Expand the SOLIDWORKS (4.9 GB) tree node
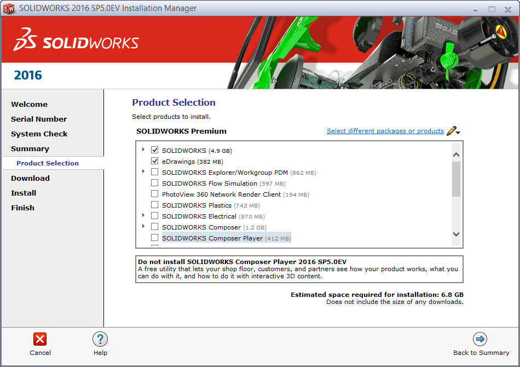This screenshot has width=520, height=367. point(143,150)
